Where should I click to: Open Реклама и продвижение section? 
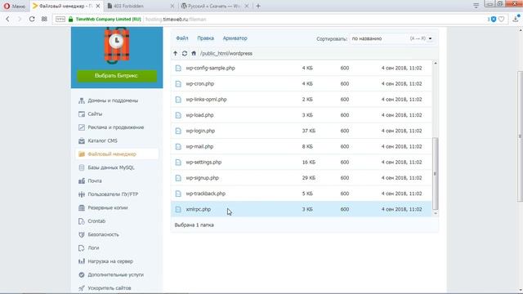(x=116, y=127)
